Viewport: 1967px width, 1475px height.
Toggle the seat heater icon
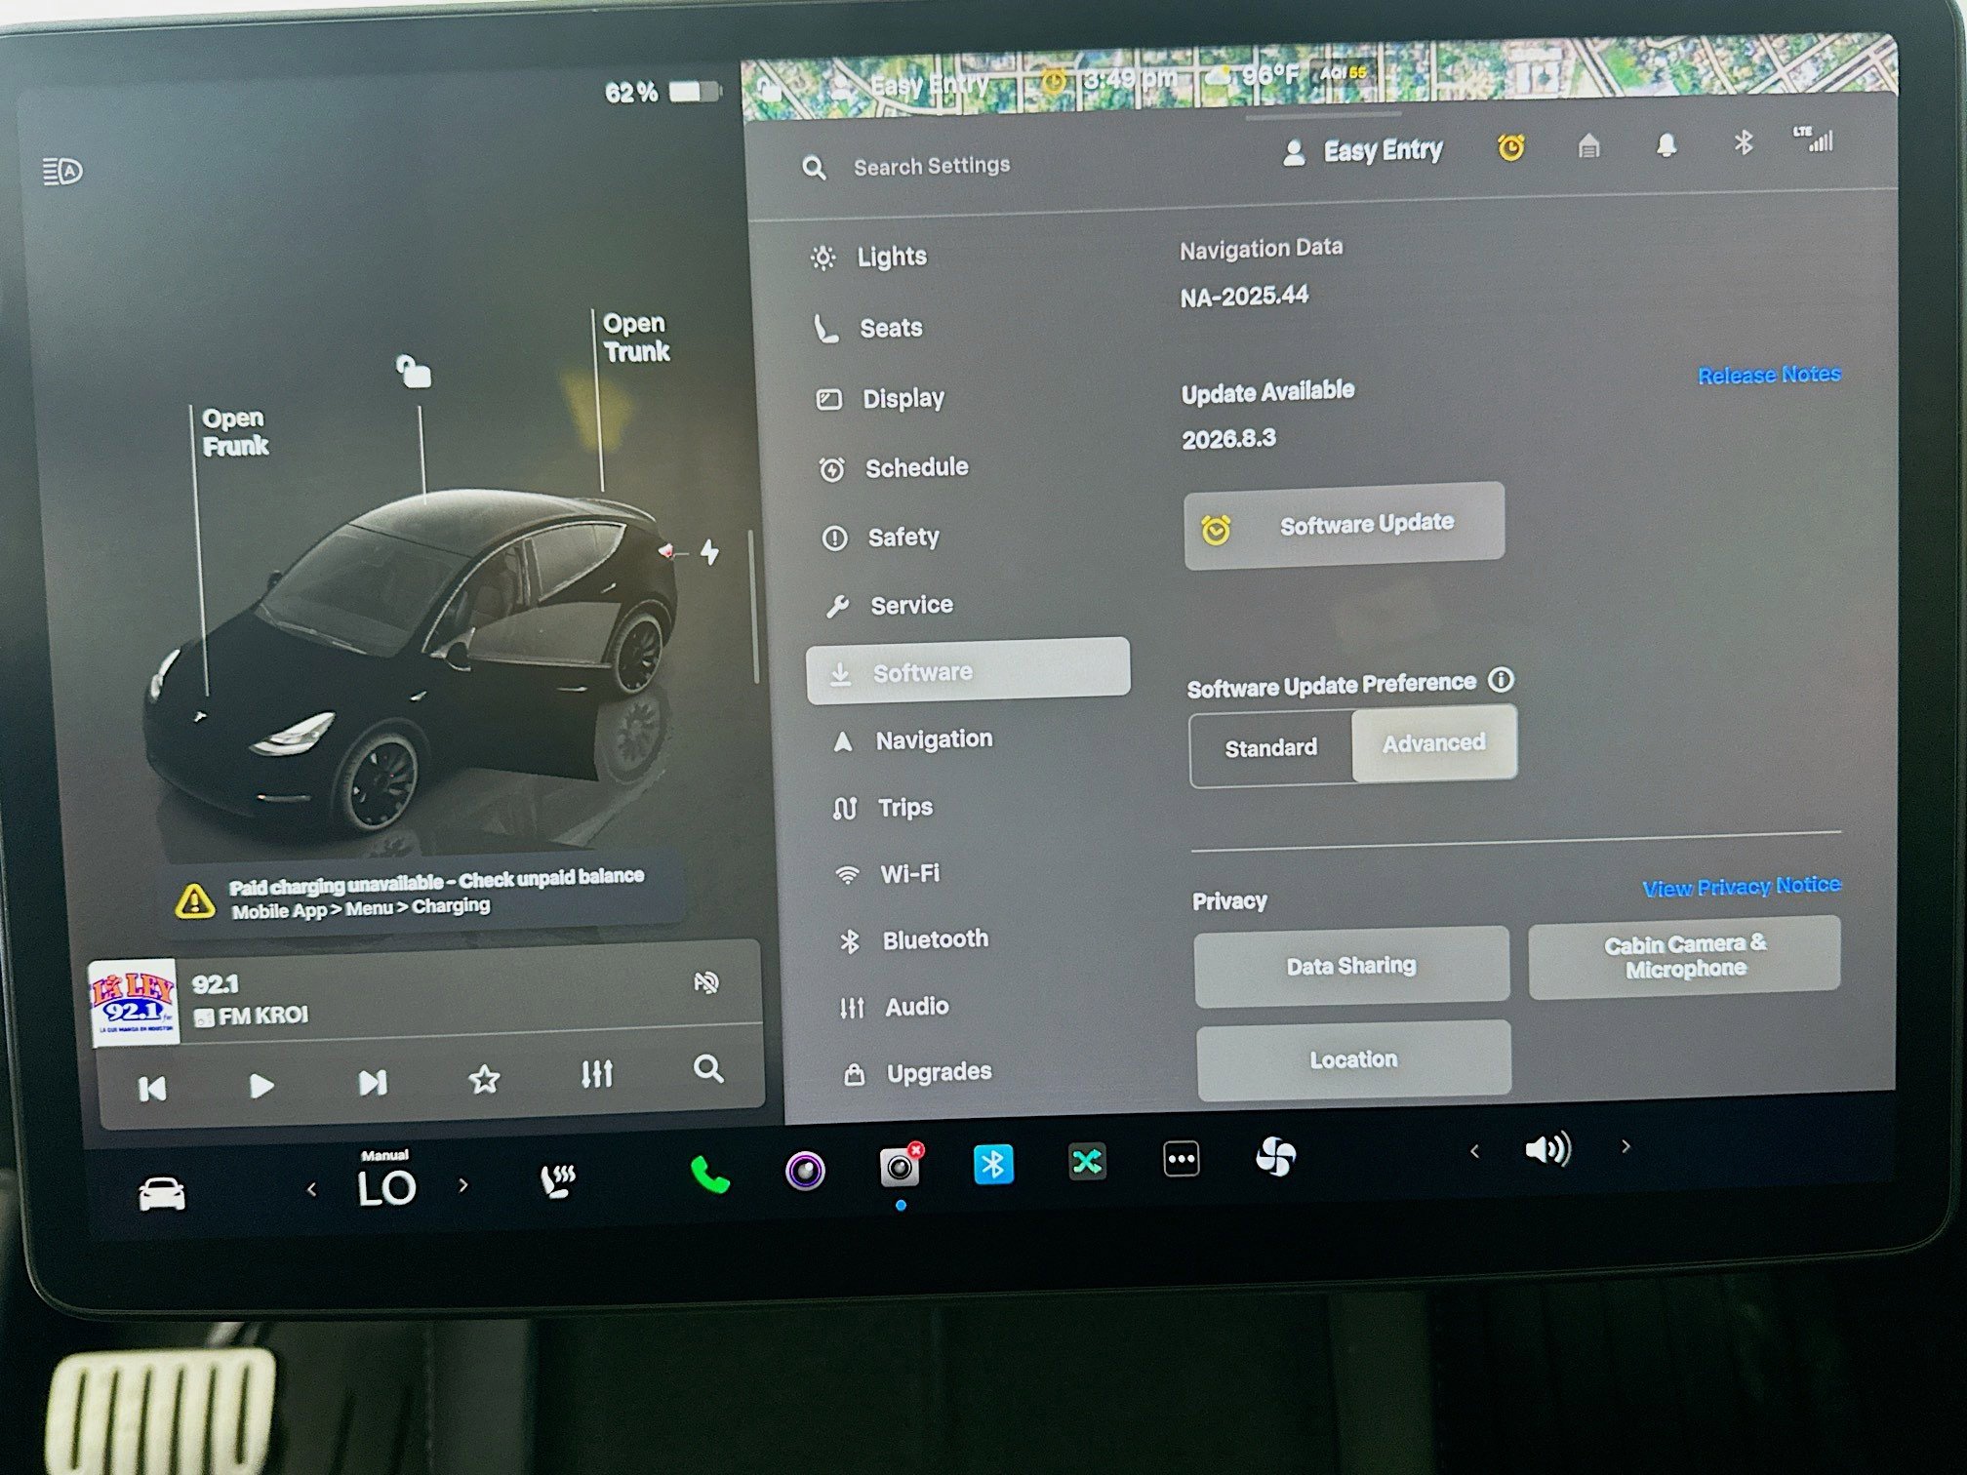(558, 1180)
